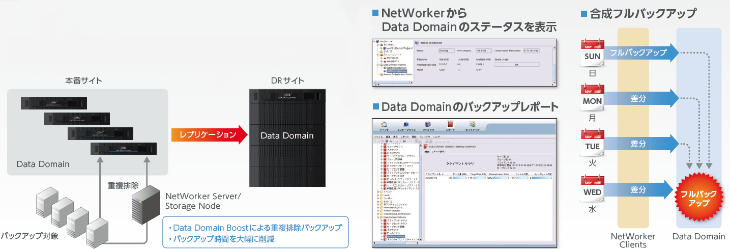Click the SUN calendar icon
Screen dimensions: 730x249
tap(593, 52)
